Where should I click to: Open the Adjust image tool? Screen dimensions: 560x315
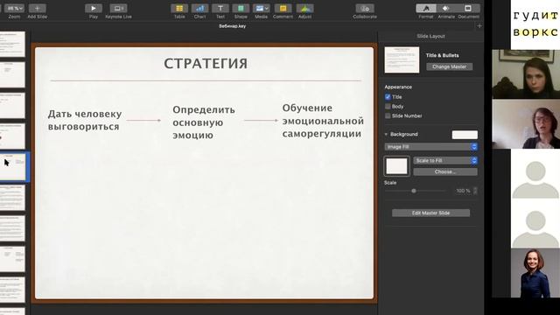coord(304,8)
